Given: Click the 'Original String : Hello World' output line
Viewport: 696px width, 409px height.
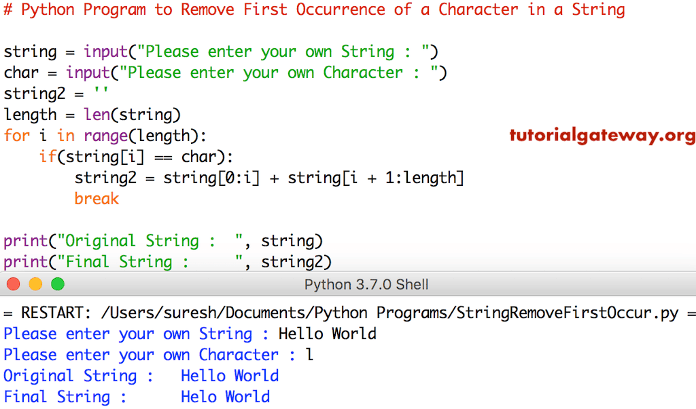Looking at the screenshot, I should (141, 375).
